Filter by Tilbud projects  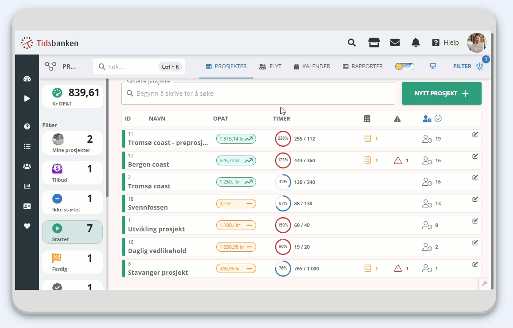[x=72, y=173]
